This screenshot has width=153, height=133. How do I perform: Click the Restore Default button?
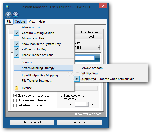[x=32, y=122]
